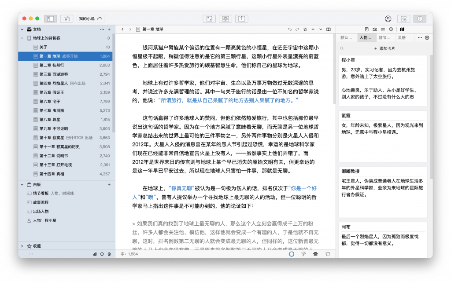Click the export/share icon in toolbar

pos(241,18)
